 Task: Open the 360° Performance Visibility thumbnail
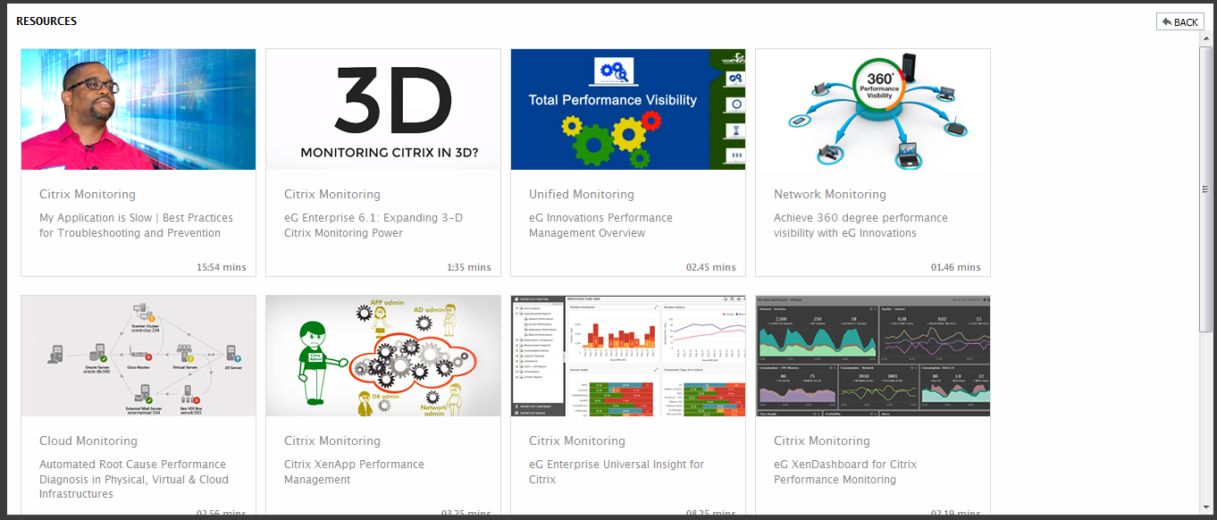873,109
